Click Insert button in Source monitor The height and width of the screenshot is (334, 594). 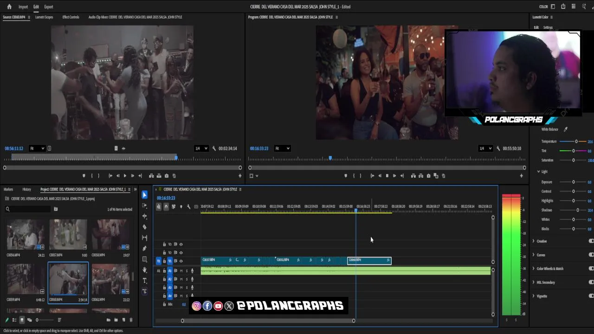pos(152,176)
